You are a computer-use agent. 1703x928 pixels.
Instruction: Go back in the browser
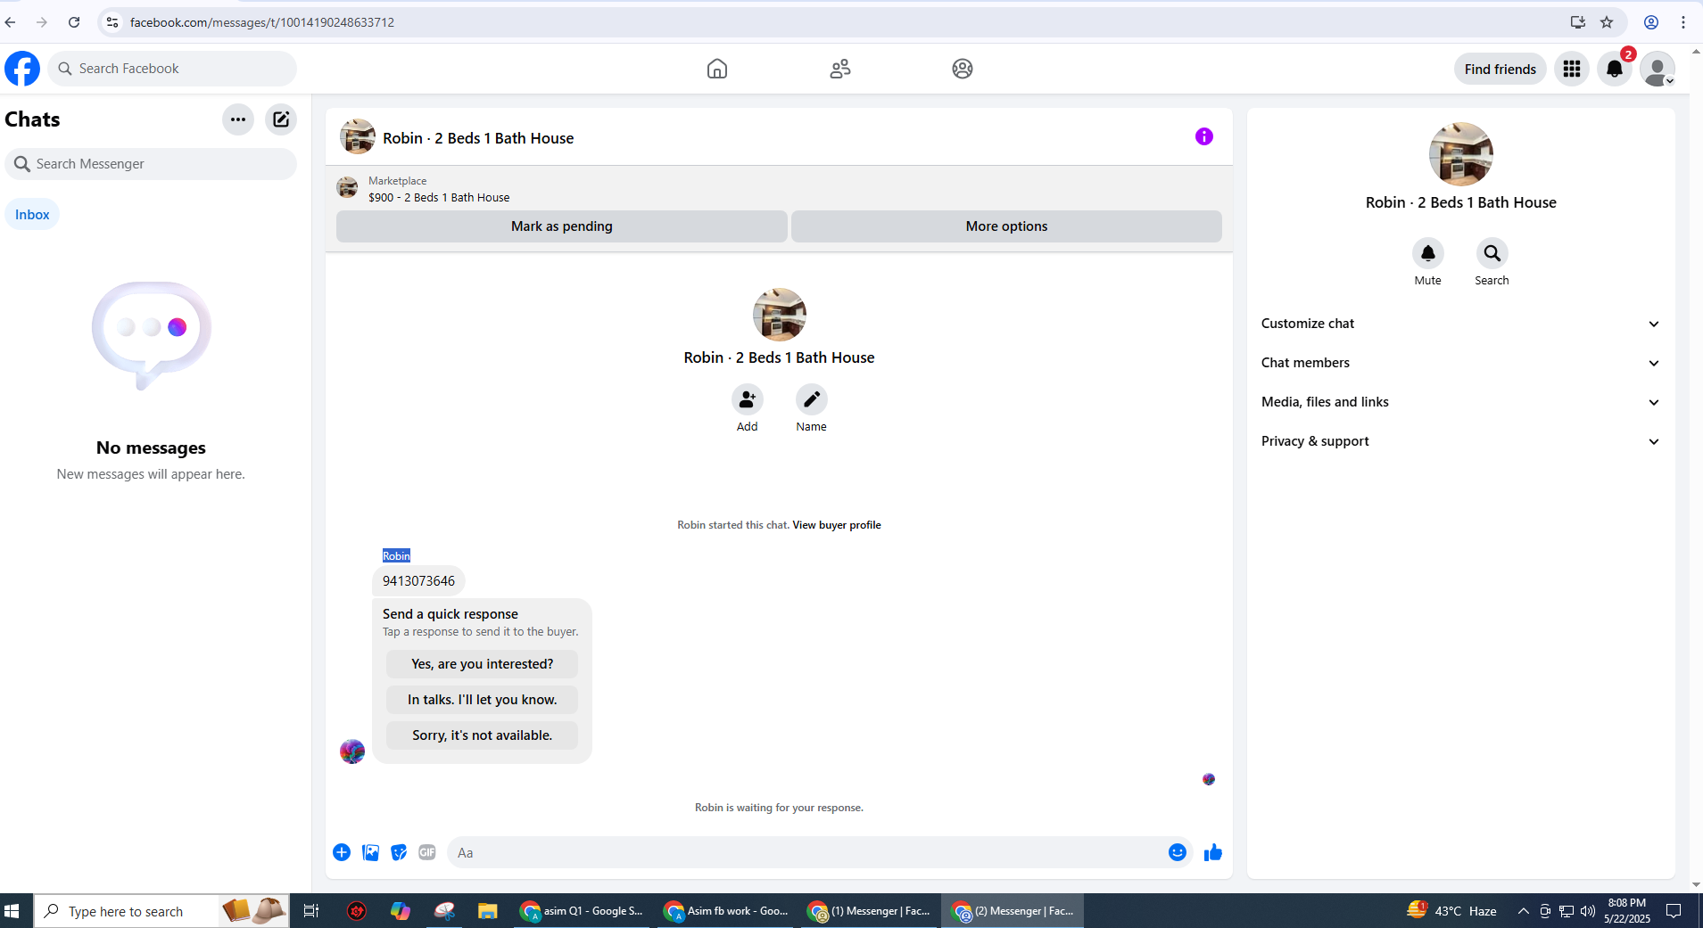[x=11, y=22]
